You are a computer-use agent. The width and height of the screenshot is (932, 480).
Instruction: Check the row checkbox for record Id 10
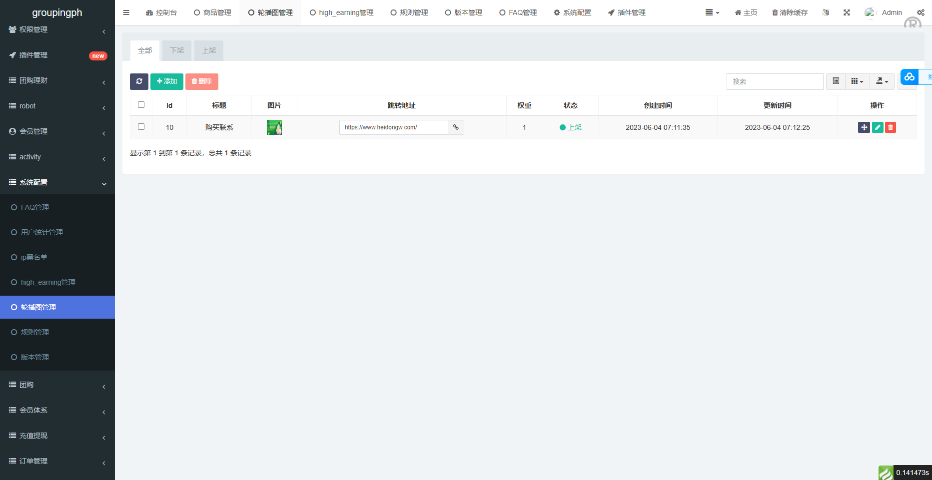[141, 126]
